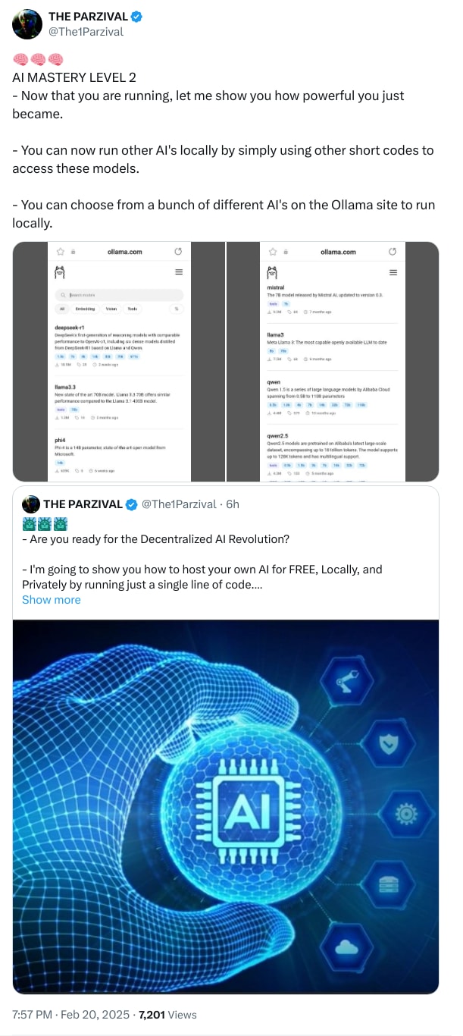
Task: Enable the Embedding model filter
Action: pos(85,309)
